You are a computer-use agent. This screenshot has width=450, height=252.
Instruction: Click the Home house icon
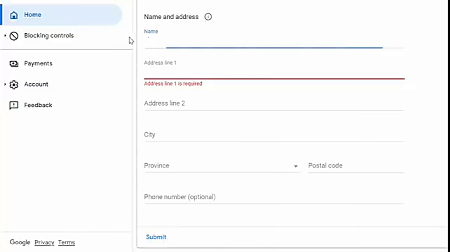(x=14, y=15)
